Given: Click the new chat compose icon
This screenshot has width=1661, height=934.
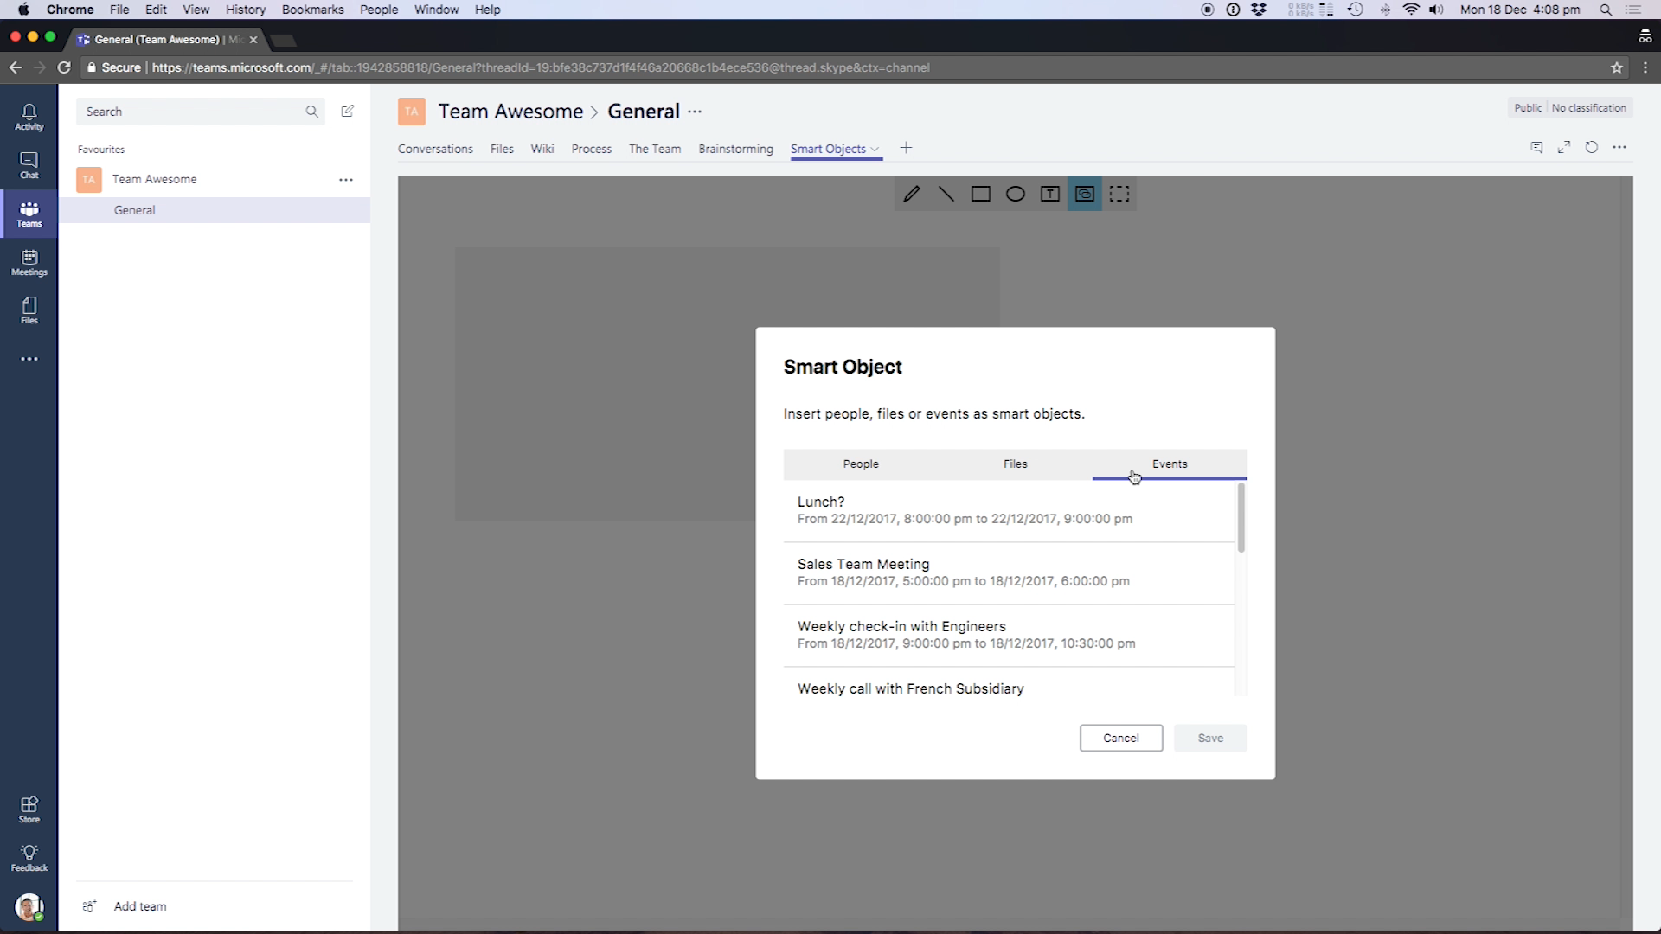Looking at the screenshot, I should pos(347,111).
